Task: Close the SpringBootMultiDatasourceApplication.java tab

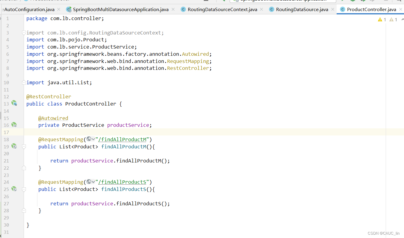Action: 173,9
